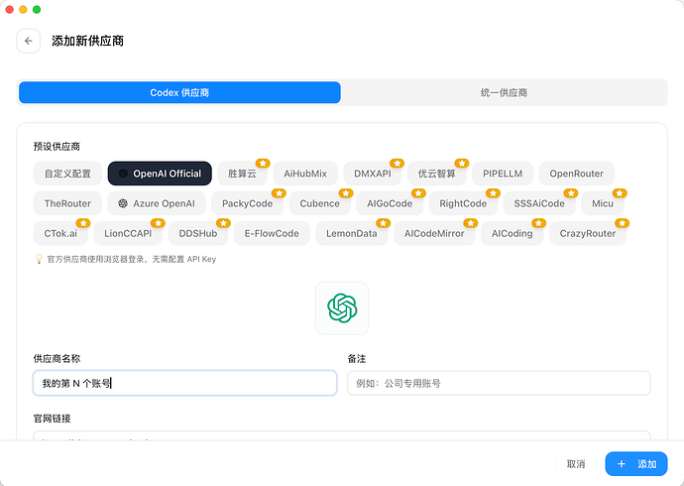
Task: Pick the DDSHub preset
Action: coord(198,233)
